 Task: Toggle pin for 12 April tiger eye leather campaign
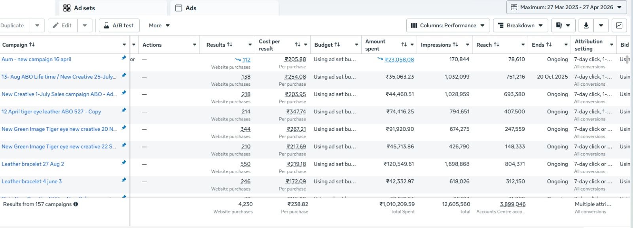[124, 110]
